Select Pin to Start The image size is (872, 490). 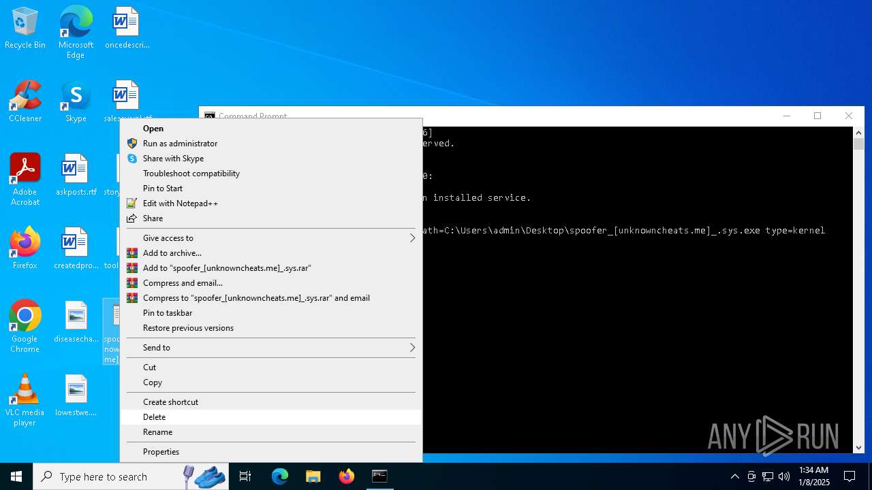(x=270, y=189)
